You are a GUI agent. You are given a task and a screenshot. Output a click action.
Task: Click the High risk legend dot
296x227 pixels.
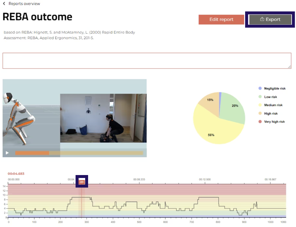pyautogui.click(x=260, y=113)
